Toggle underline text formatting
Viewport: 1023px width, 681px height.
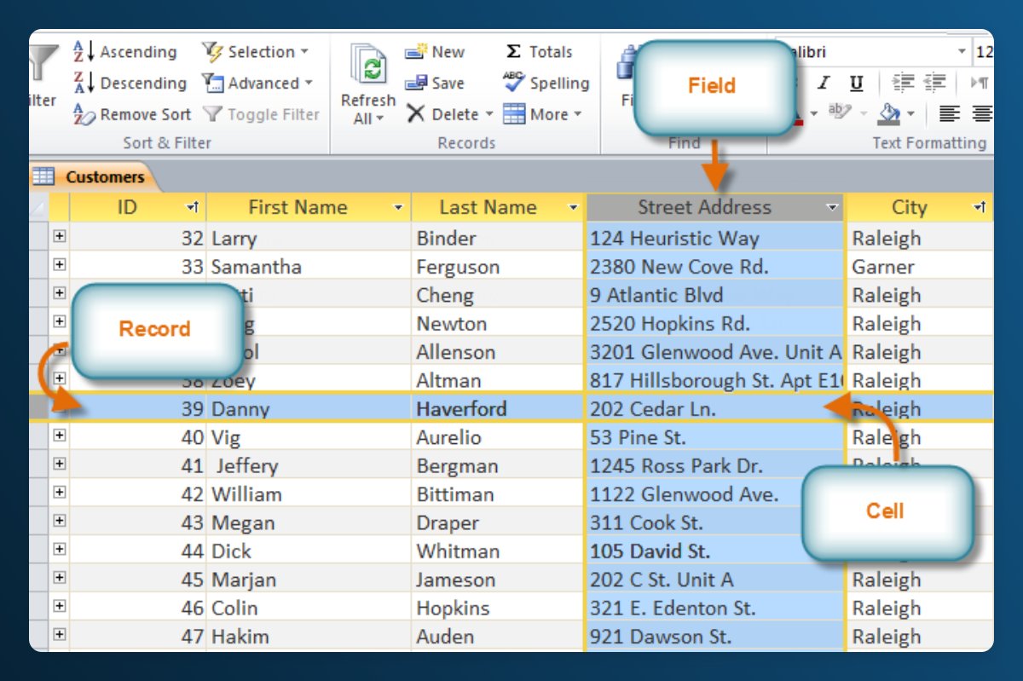point(857,83)
